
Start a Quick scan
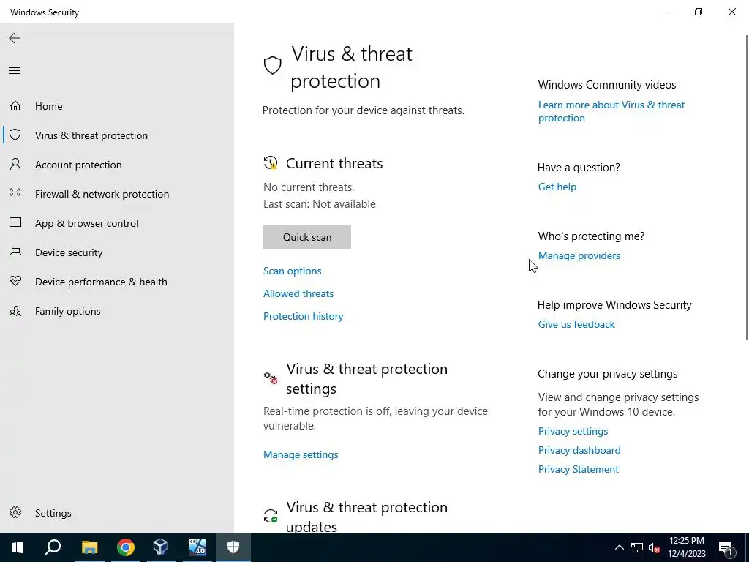tap(307, 237)
